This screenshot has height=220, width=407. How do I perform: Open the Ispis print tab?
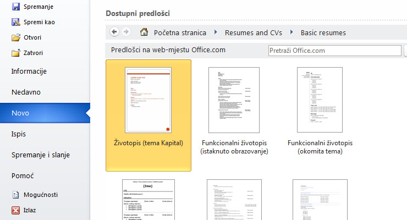tap(19, 134)
